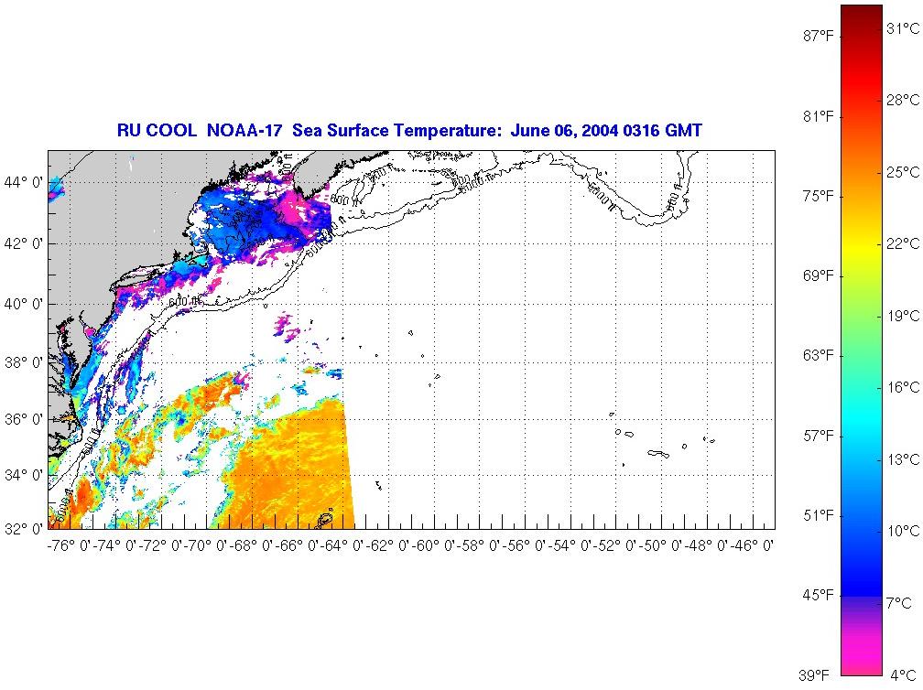
Task: Click the 7°C colorbar label
Action: [899, 603]
